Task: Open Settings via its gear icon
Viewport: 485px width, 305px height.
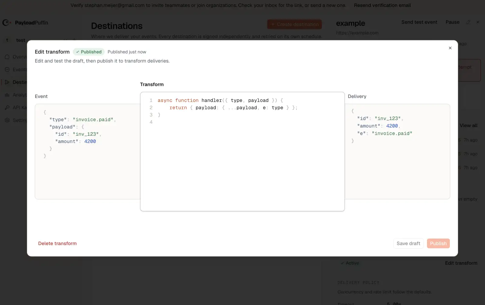Action: tap(7, 120)
